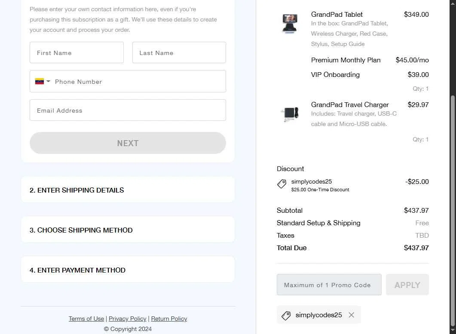
Task: Click the Taxes TBD value
Action: tap(422, 235)
